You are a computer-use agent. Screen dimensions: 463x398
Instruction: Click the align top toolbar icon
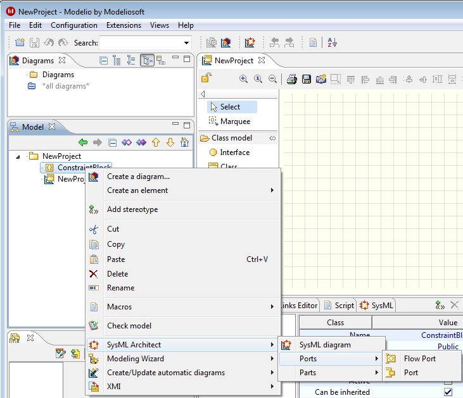coord(351,79)
